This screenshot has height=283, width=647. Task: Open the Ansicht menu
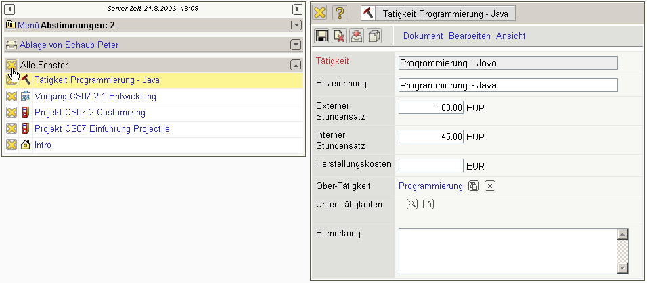coord(511,36)
